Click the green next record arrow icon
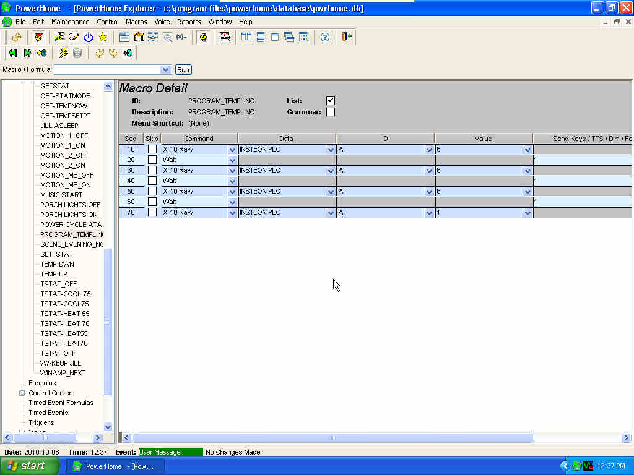This screenshot has width=634, height=475. pos(27,53)
